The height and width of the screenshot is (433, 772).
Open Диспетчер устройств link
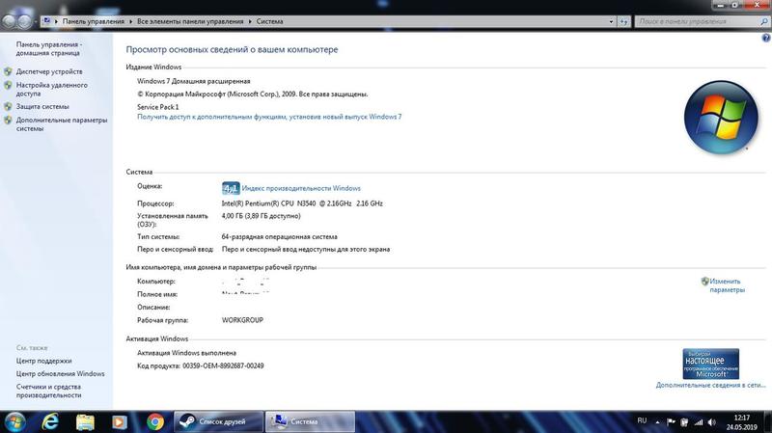coord(49,71)
